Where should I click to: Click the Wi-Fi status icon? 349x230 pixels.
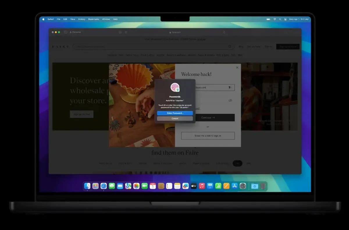[x=275, y=19]
